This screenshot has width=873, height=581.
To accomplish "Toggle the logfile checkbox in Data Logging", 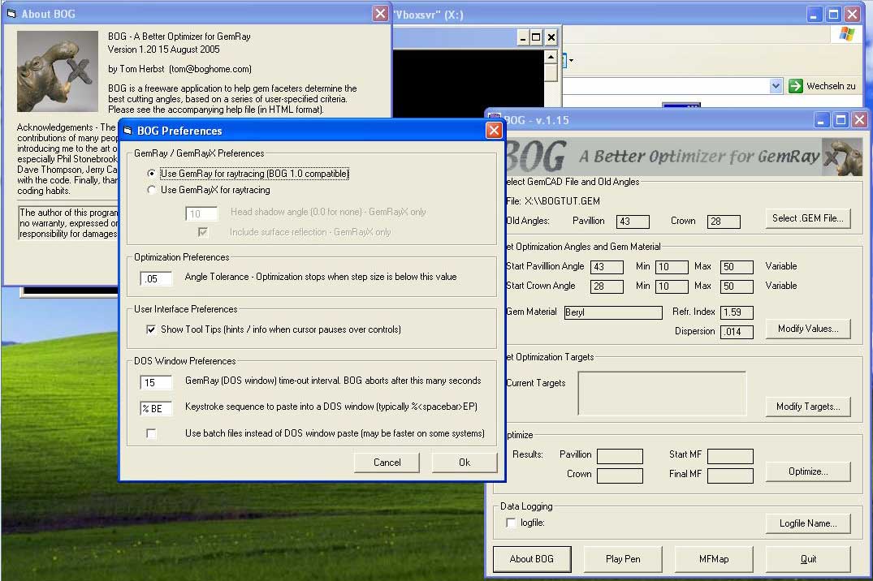I will click(x=511, y=523).
